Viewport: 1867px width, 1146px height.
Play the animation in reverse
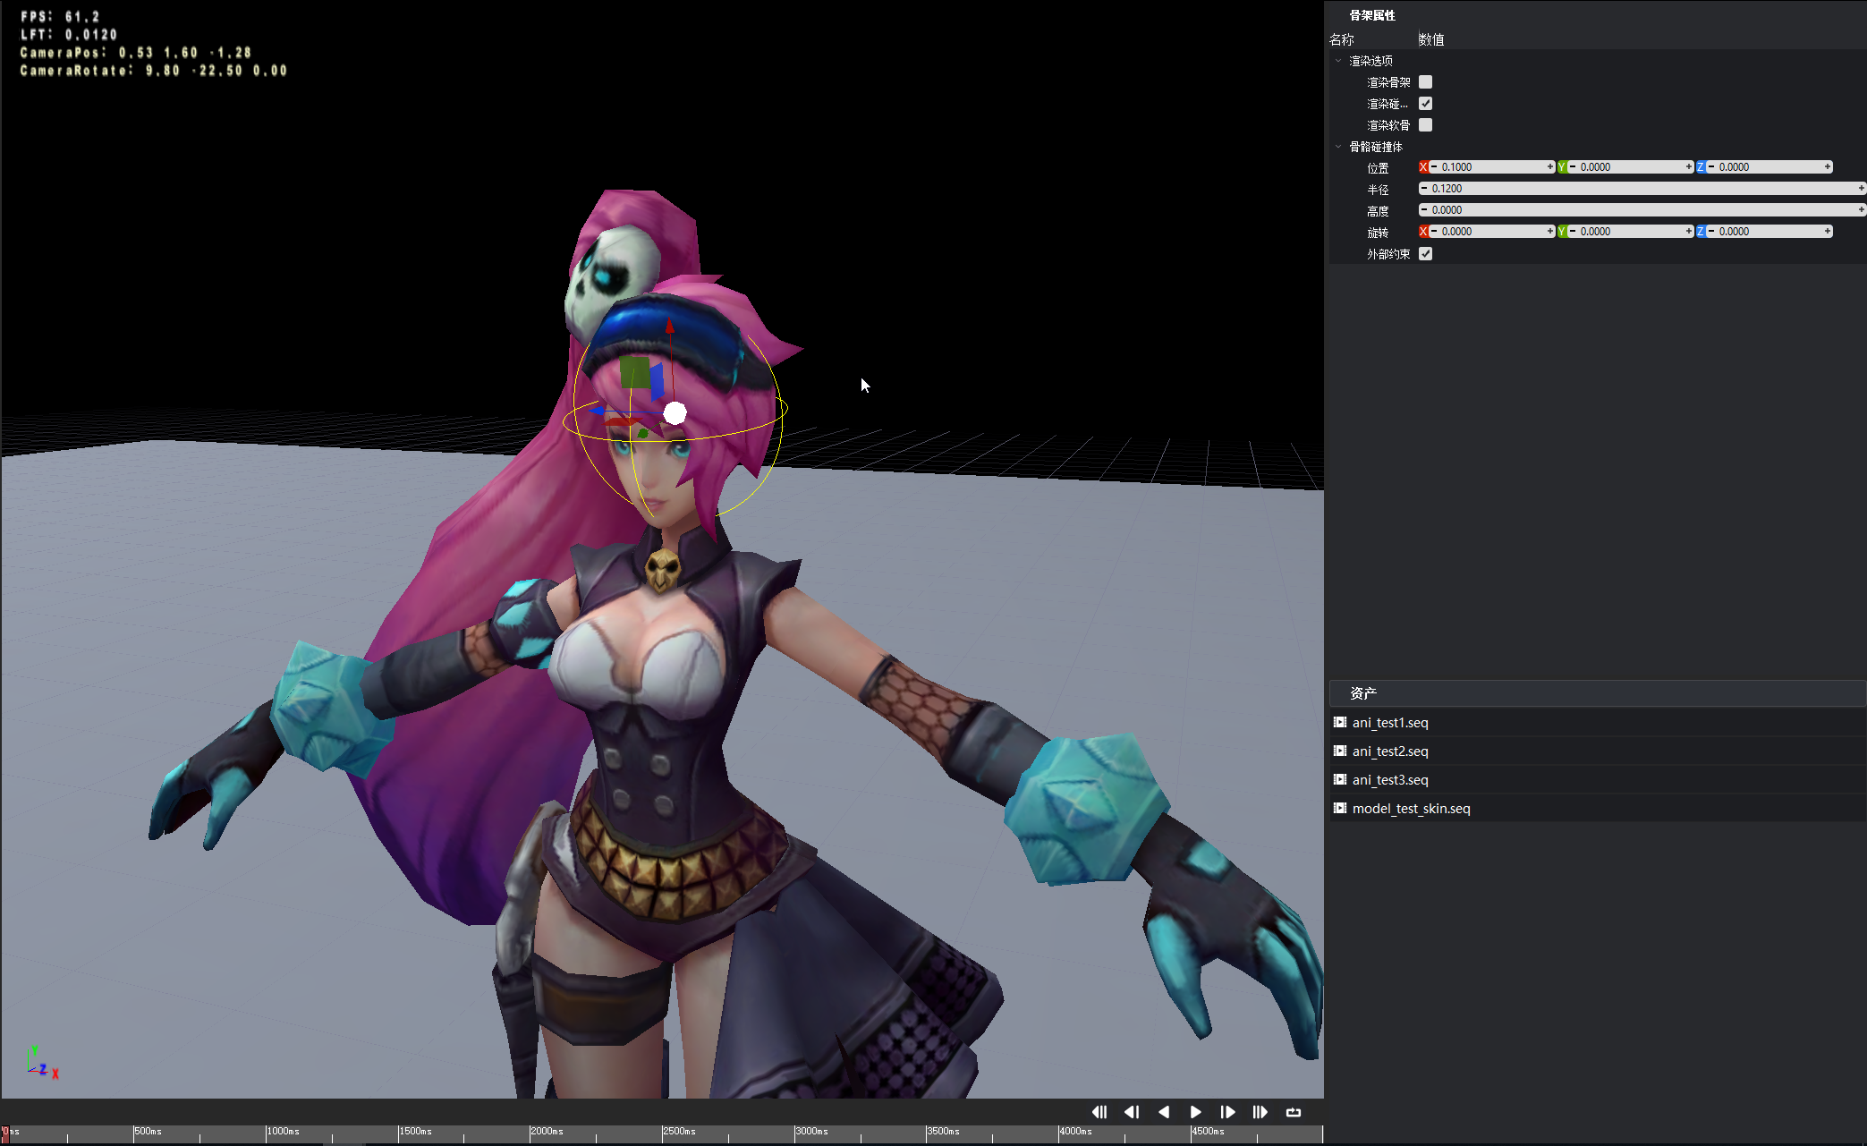1164,1112
